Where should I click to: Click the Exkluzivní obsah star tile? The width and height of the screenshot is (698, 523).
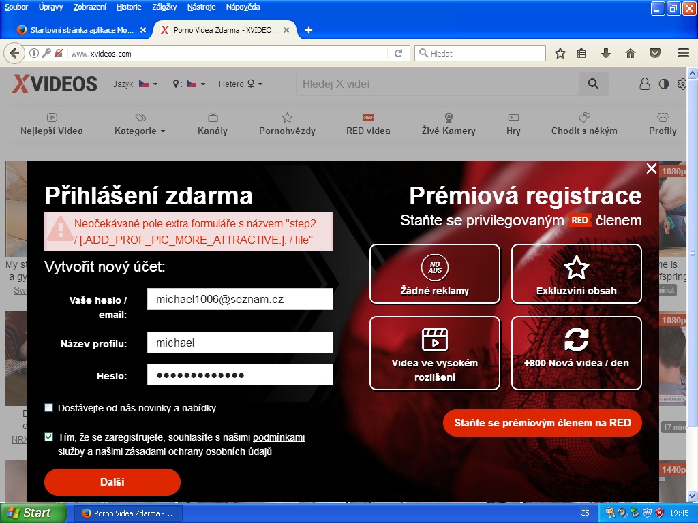coord(577,274)
